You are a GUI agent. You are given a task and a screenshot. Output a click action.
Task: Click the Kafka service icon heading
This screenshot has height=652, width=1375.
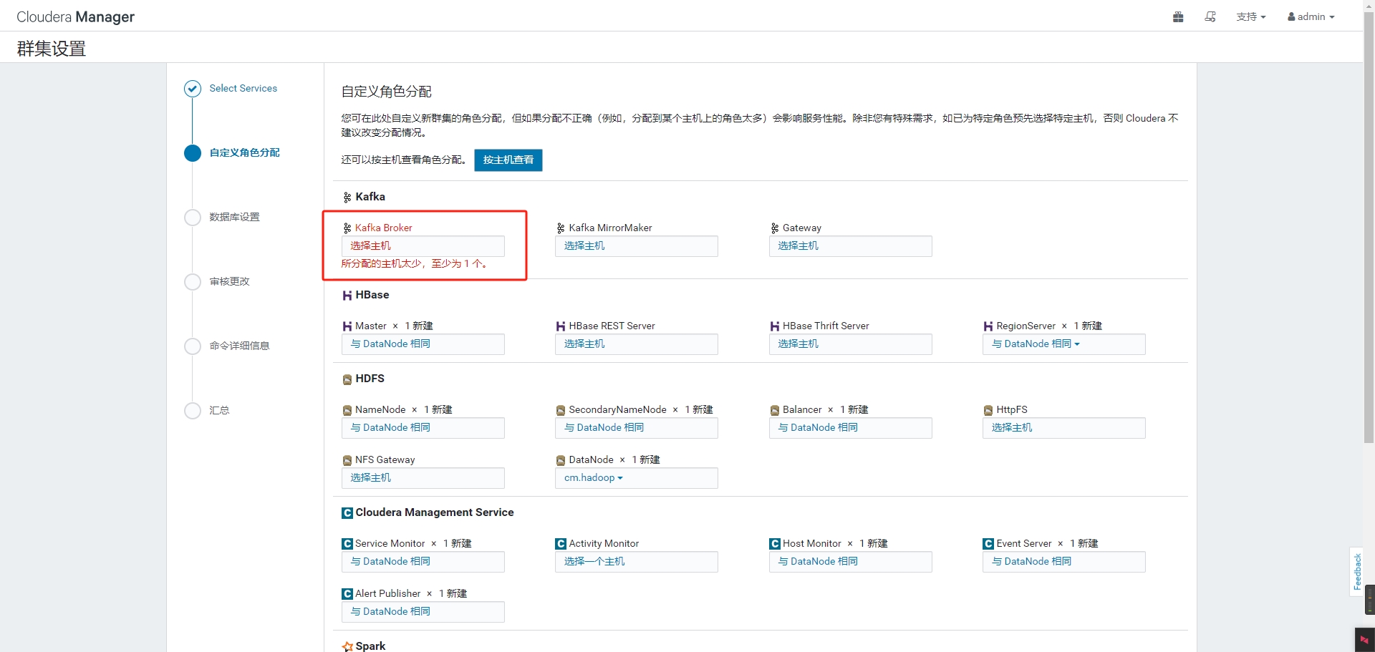click(x=347, y=198)
